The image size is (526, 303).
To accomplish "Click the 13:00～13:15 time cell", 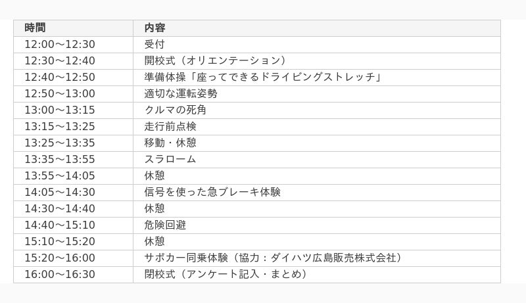I will [73, 110].
